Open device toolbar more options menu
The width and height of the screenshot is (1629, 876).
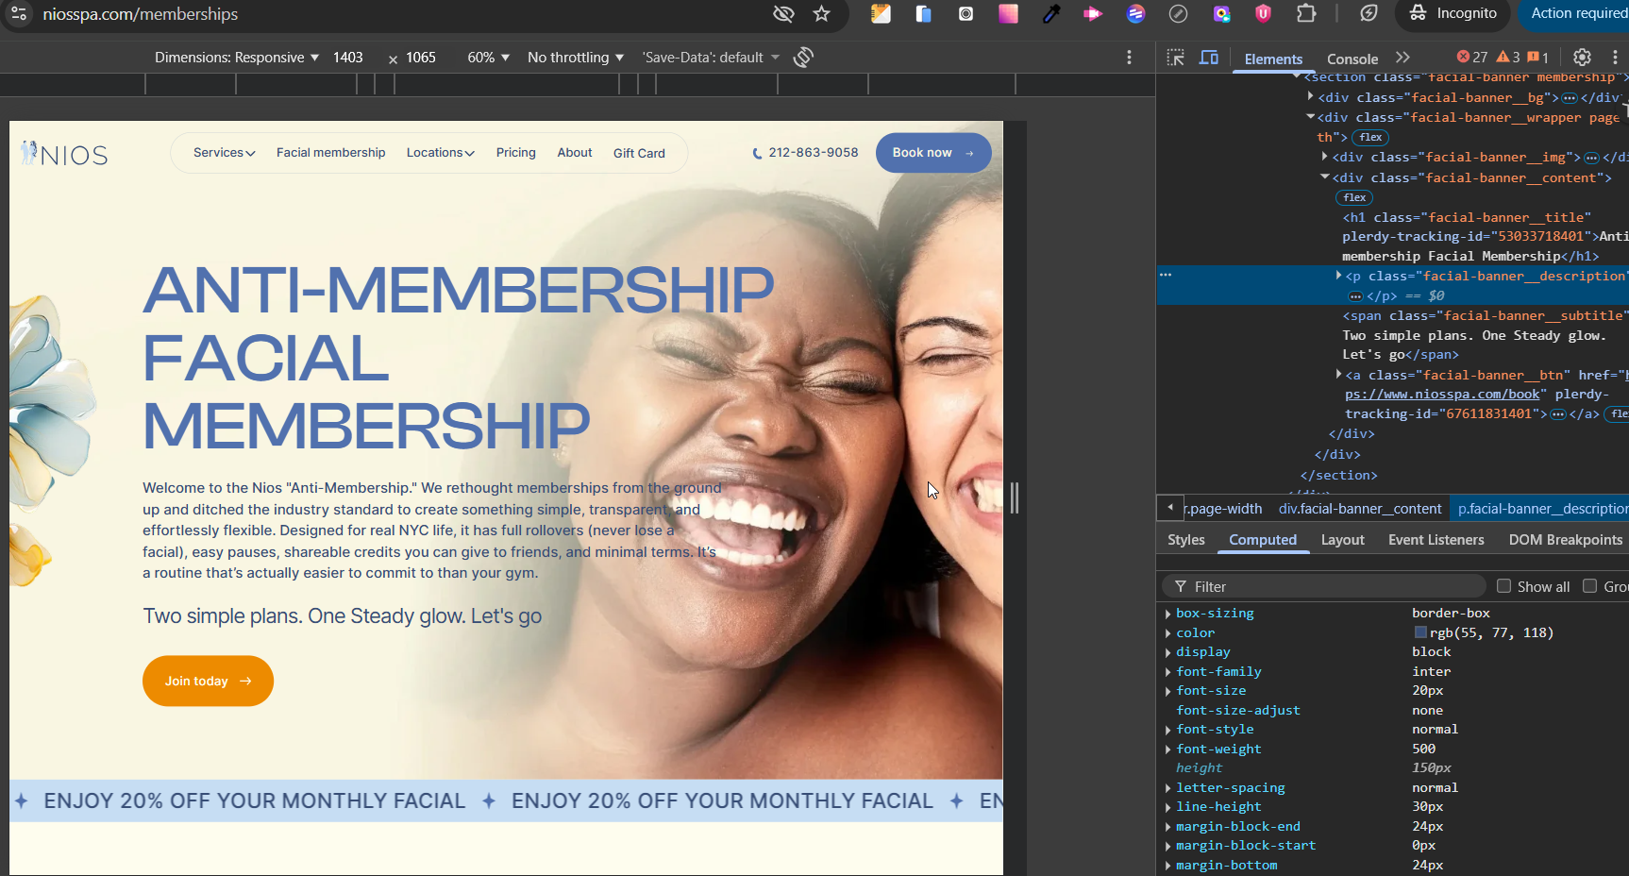[1129, 58]
